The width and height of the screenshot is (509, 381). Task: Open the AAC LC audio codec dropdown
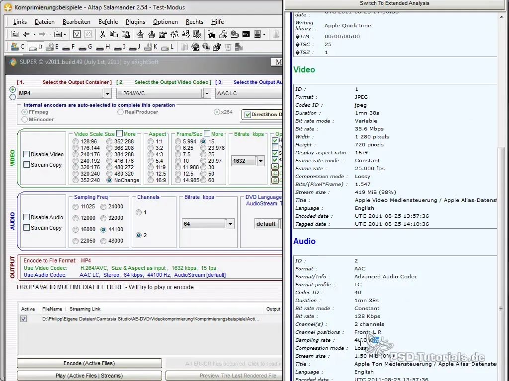249,93
